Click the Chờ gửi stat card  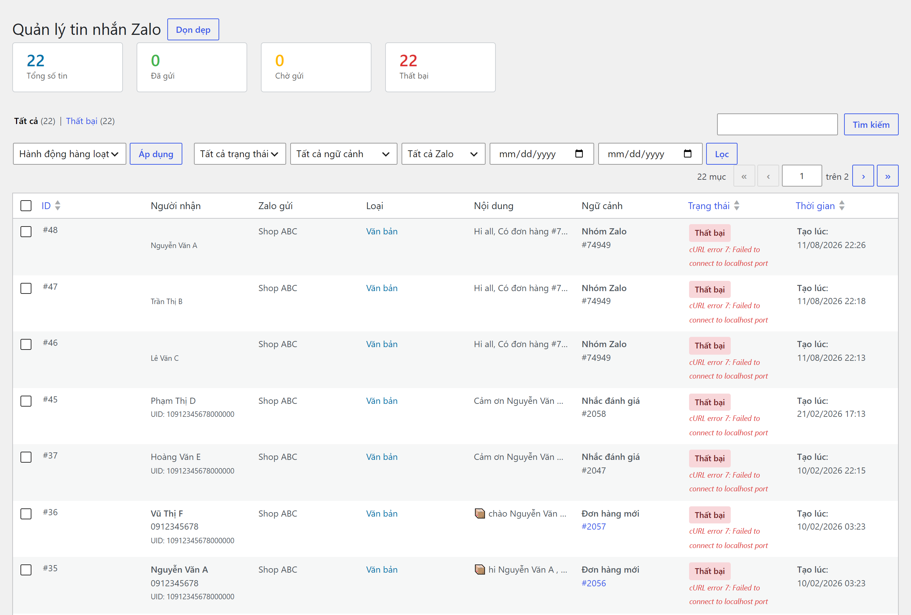316,67
